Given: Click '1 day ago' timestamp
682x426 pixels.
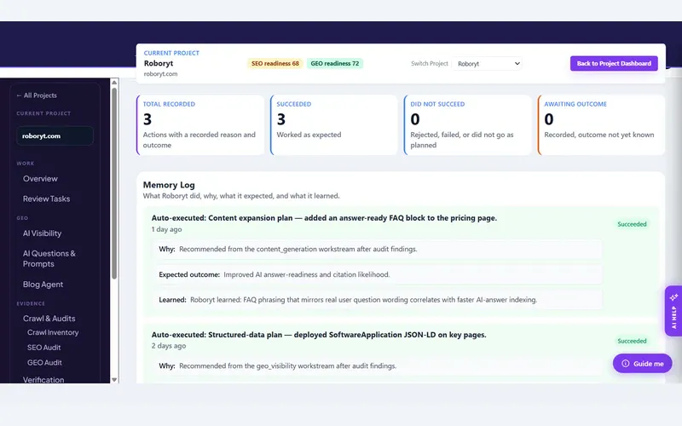Looking at the screenshot, I should coord(166,229).
